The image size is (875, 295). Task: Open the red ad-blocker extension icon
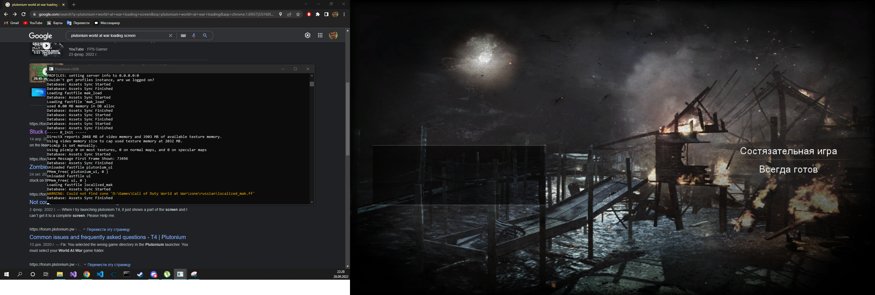(309, 14)
